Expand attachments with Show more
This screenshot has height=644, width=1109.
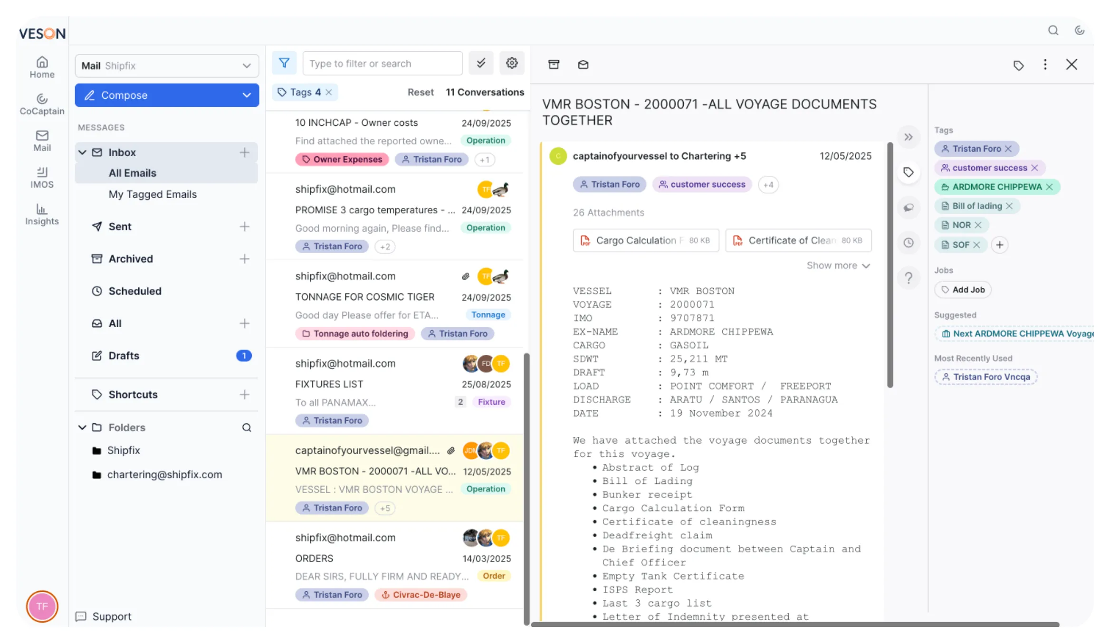[x=838, y=265]
